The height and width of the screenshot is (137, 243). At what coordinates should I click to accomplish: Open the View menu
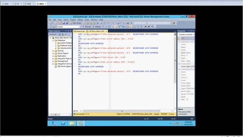pos(60,20)
